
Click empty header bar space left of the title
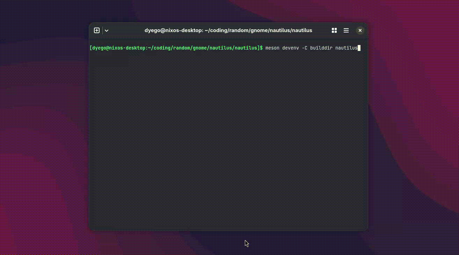[126, 30]
